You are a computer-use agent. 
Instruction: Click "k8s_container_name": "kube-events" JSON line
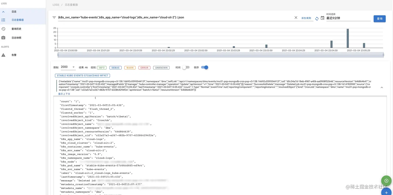(88, 147)
